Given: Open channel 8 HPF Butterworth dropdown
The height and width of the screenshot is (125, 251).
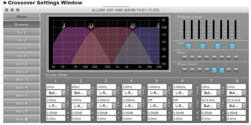Looking at the screenshot, I should [x=236, y=93].
